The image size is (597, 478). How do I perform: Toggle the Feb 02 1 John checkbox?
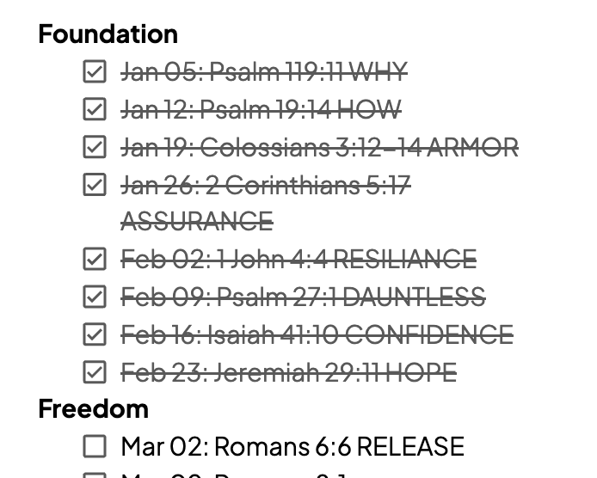tap(95, 259)
